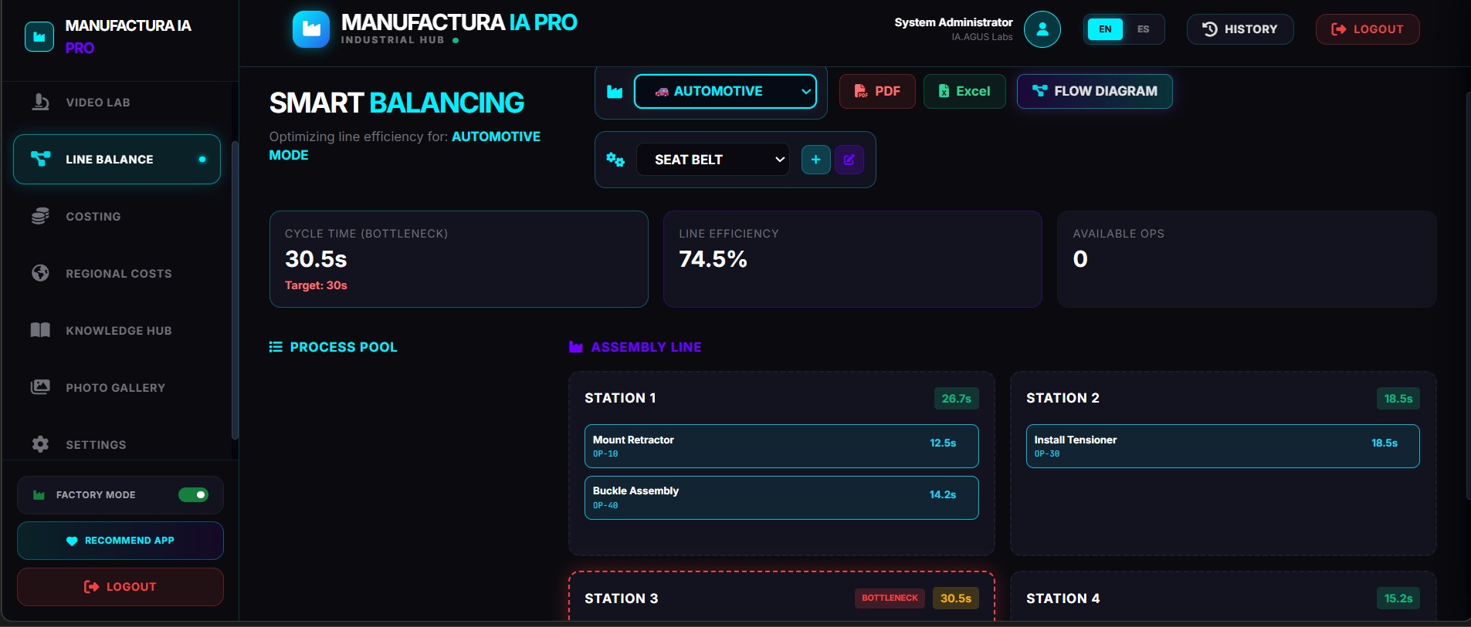Click the gears icon beside SEAT BELT
The height and width of the screenshot is (627, 1471).
[615, 160]
